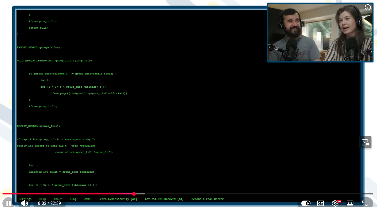Turn on closed captions CC
377x207 pixels.
click(x=320, y=203)
